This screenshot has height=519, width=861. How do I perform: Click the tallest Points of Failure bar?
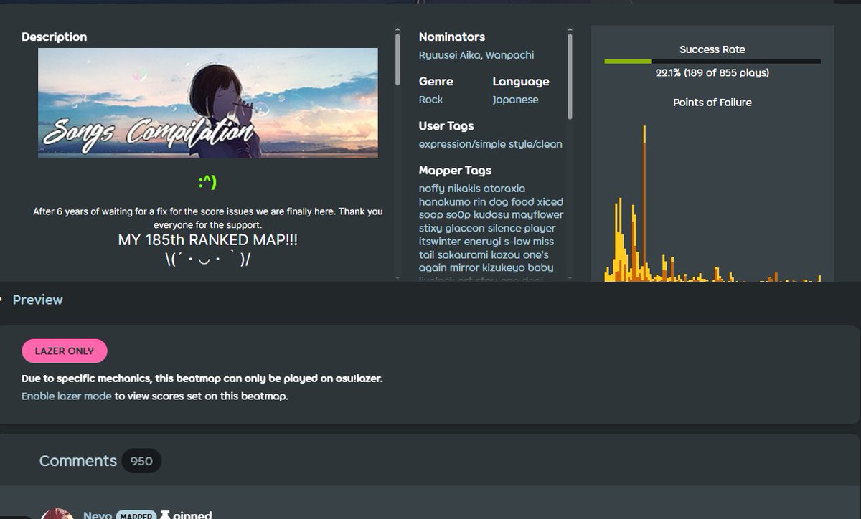pos(644,204)
